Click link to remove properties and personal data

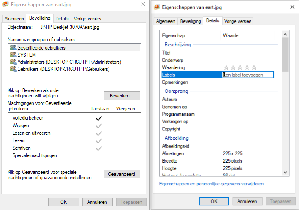point(211,184)
